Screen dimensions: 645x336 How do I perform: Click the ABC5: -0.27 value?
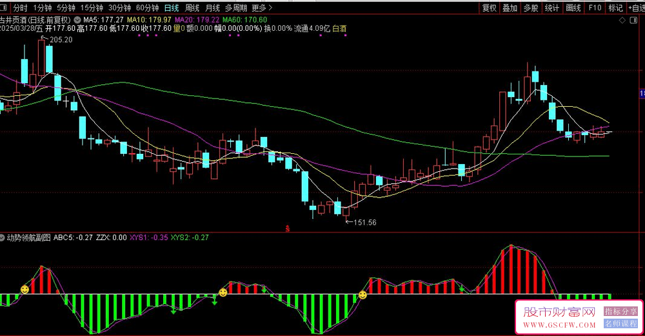(73, 238)
